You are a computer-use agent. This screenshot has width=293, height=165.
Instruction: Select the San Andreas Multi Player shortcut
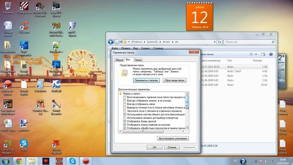coord(7,107)
